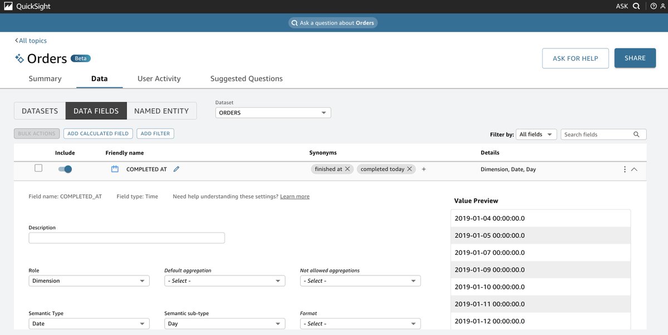Click the magnifier in the Ask a question bar

pos(294,23)
